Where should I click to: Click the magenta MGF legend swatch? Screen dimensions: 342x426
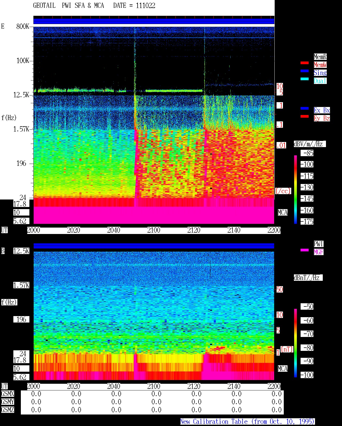coord(305,250)
